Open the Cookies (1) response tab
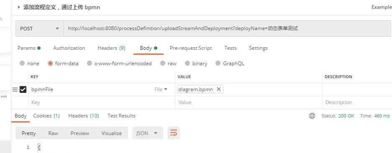 pos(46,116)
